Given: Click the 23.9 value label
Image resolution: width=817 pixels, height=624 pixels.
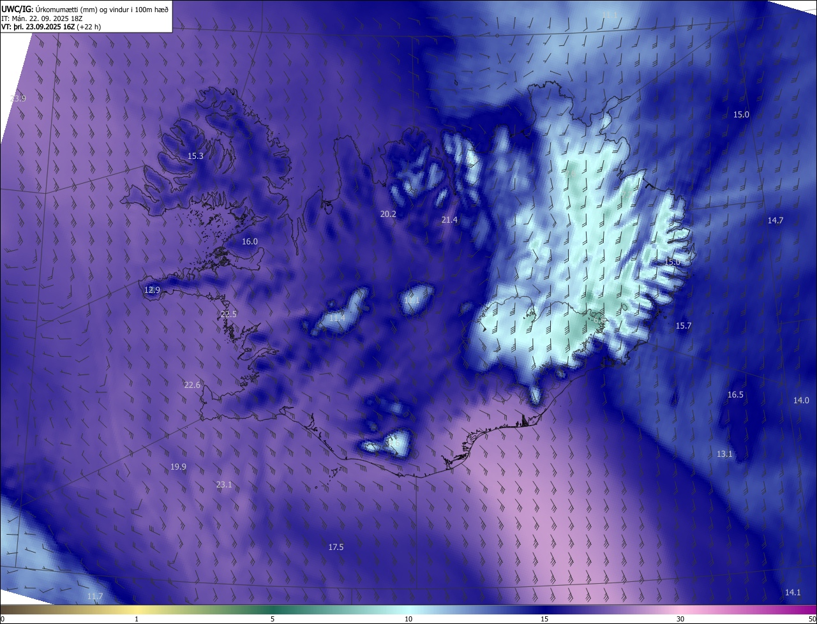Looking at the screenshot, I should 18,98.
